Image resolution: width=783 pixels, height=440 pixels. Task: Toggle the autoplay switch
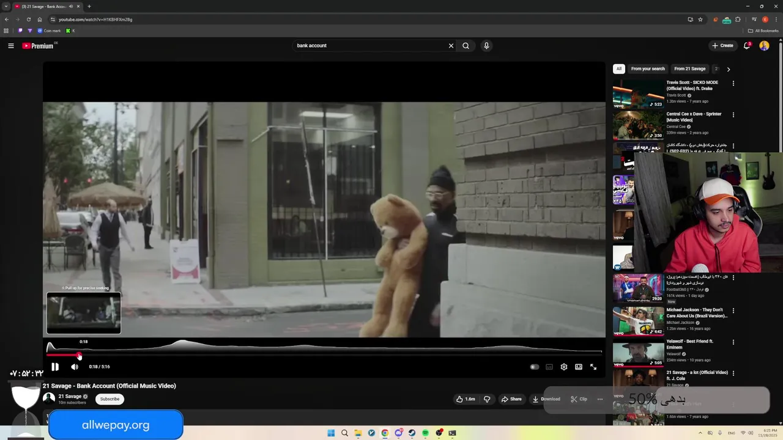pyautogui.click(x=535, y=367)
